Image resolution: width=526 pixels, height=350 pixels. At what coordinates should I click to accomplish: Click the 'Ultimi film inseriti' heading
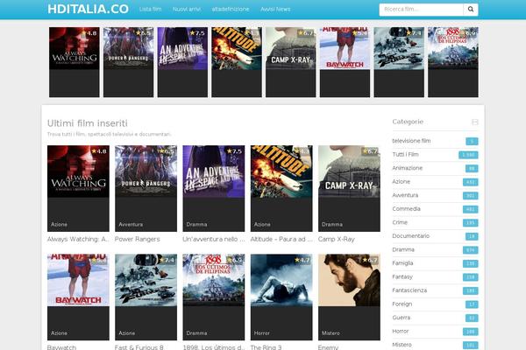(x=87, y=123)
